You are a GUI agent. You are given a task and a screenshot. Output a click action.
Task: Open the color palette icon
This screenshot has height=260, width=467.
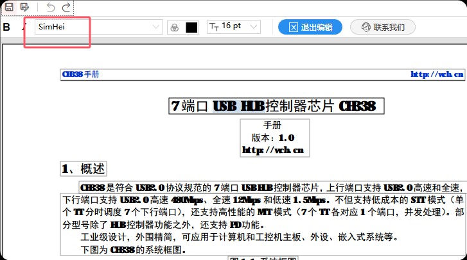coord(175,28)
